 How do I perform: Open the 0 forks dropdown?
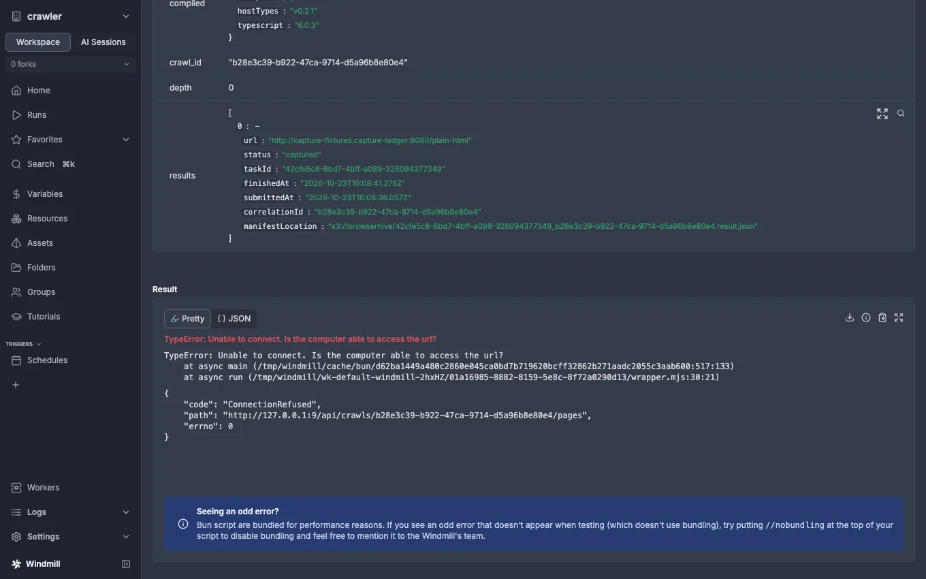tap(71, 64)
